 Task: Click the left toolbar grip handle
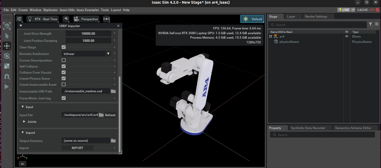7,17
